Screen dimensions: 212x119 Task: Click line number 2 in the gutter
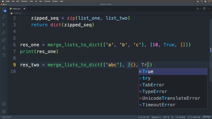(x=15, y=18)
